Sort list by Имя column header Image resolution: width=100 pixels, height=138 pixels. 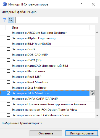[50, 27]
